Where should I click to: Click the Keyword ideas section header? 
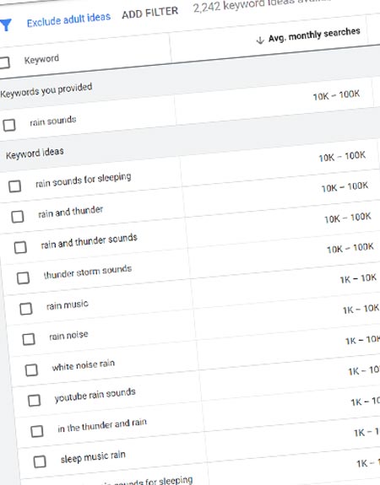(x=35, y=154)
